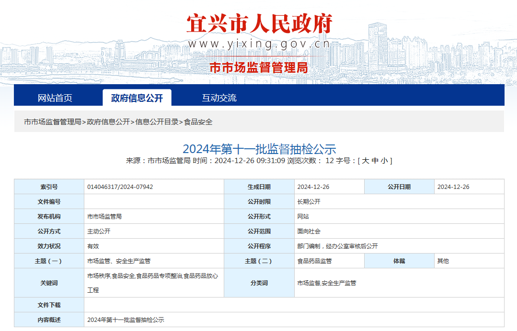Click the 体裁 value 其他
This screenshot has width=517, height=331.
(x=443, y=261)
